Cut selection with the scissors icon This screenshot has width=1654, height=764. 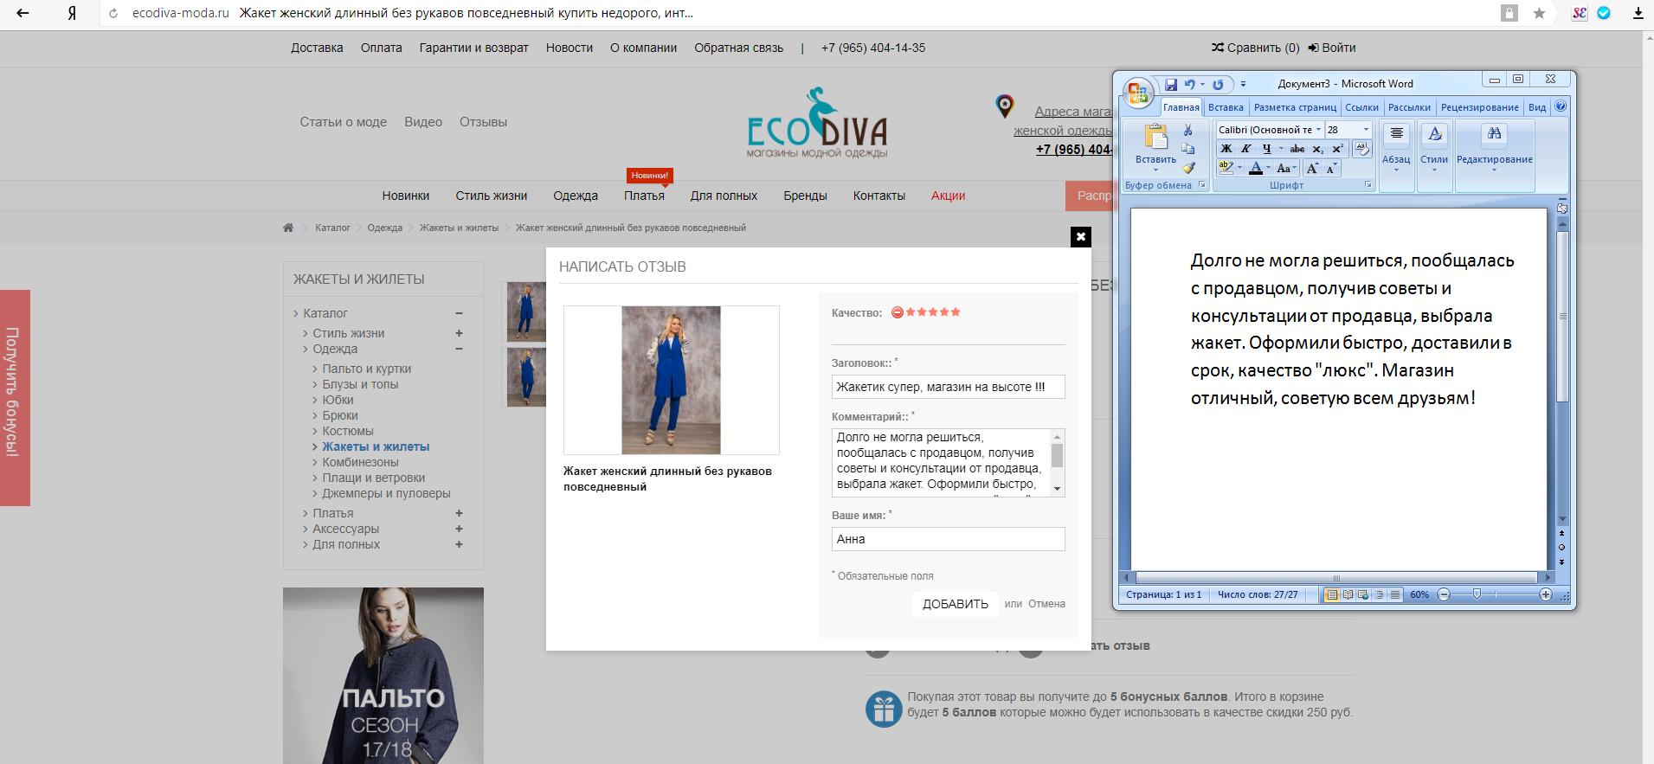click(1187, 130)
